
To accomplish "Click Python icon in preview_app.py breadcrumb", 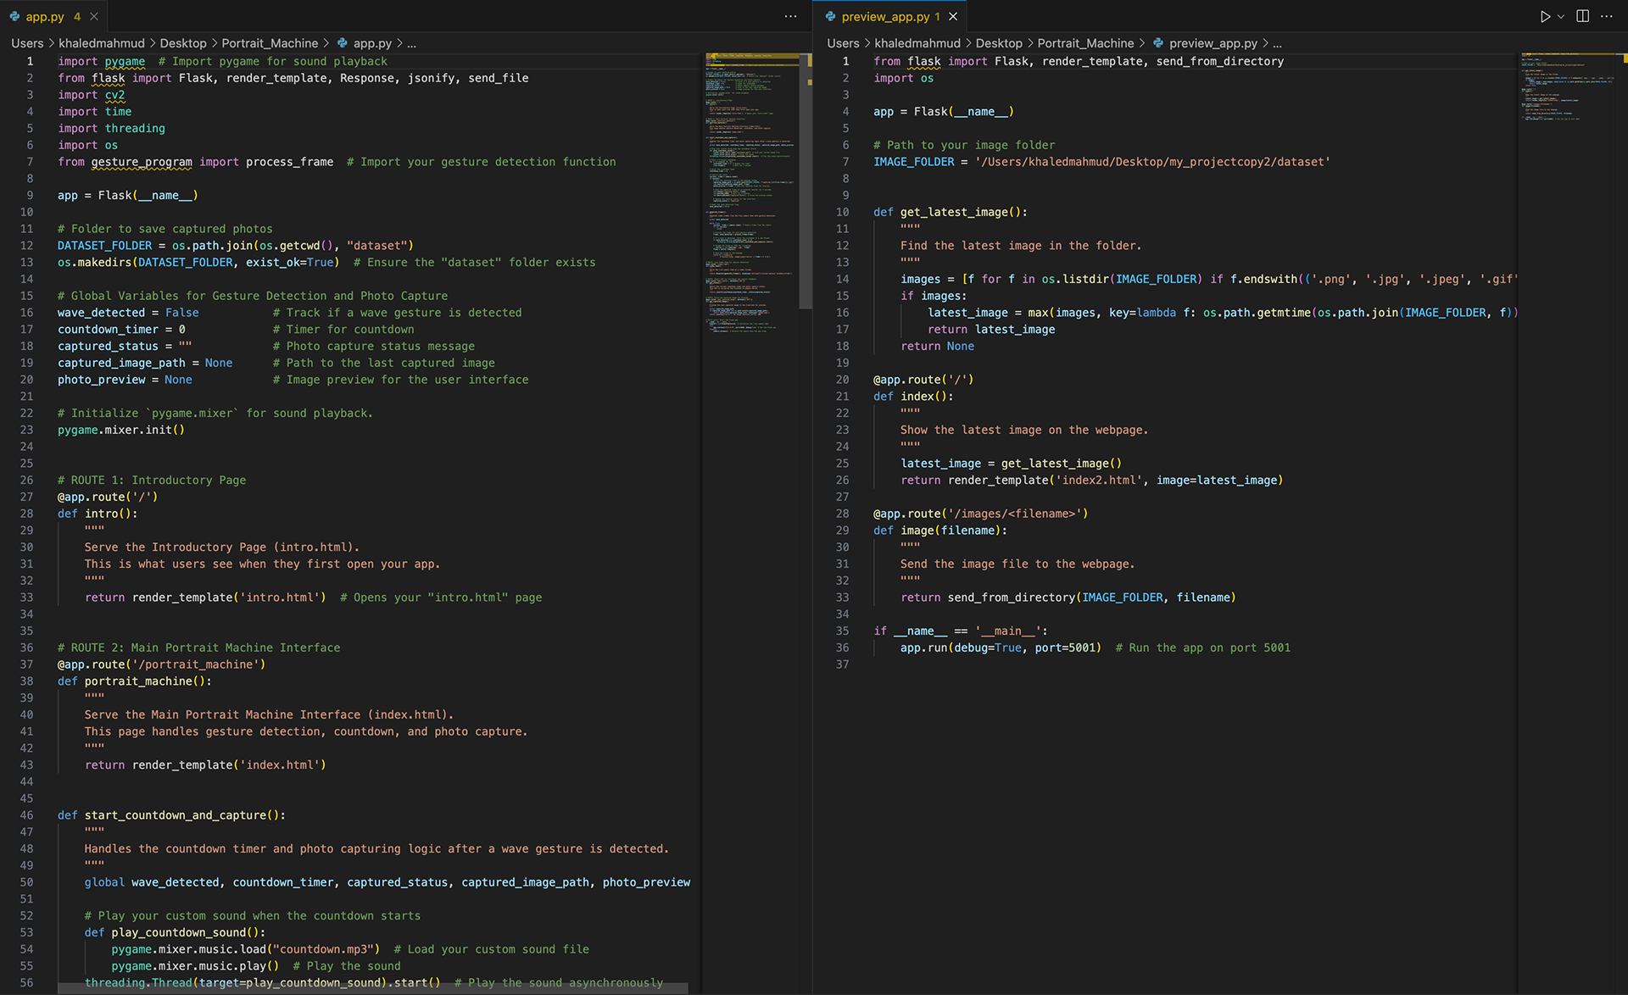I will [1158, 43].
